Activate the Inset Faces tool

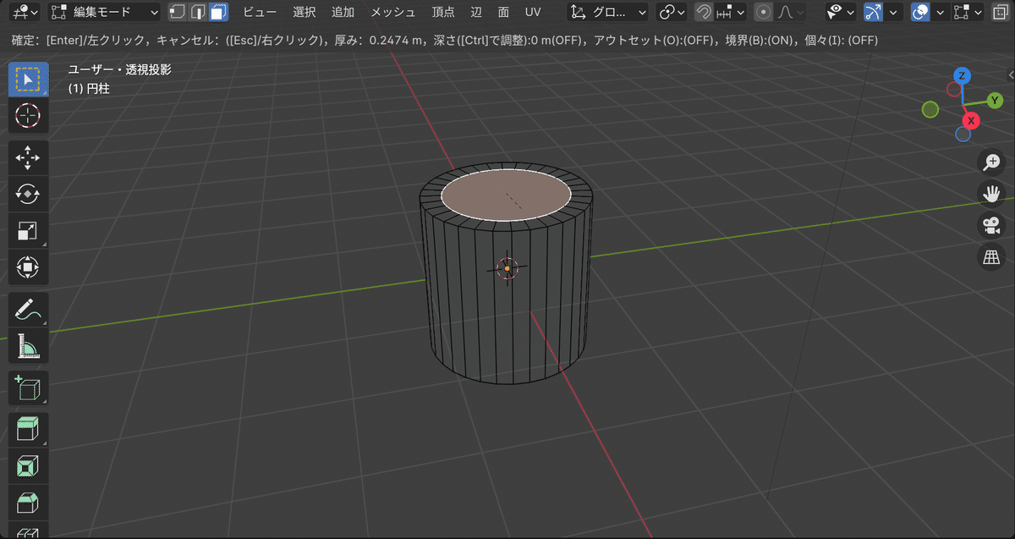(29, 466)
